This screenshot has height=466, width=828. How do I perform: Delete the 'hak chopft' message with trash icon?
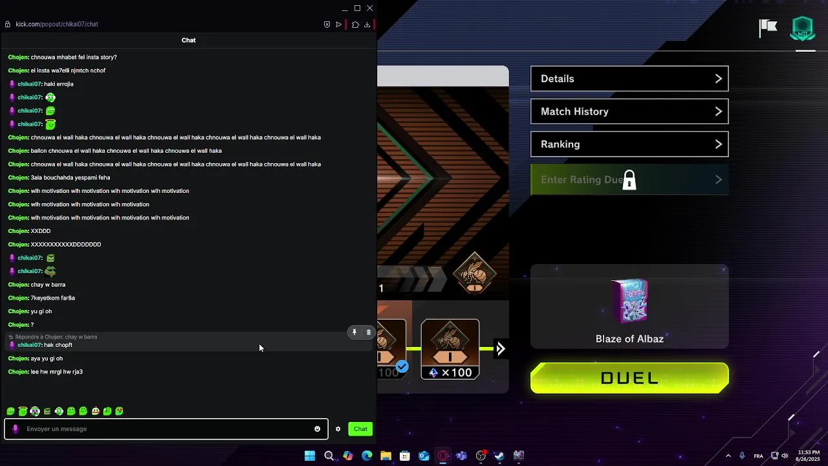pyautogui.click(x=369, y=332)
